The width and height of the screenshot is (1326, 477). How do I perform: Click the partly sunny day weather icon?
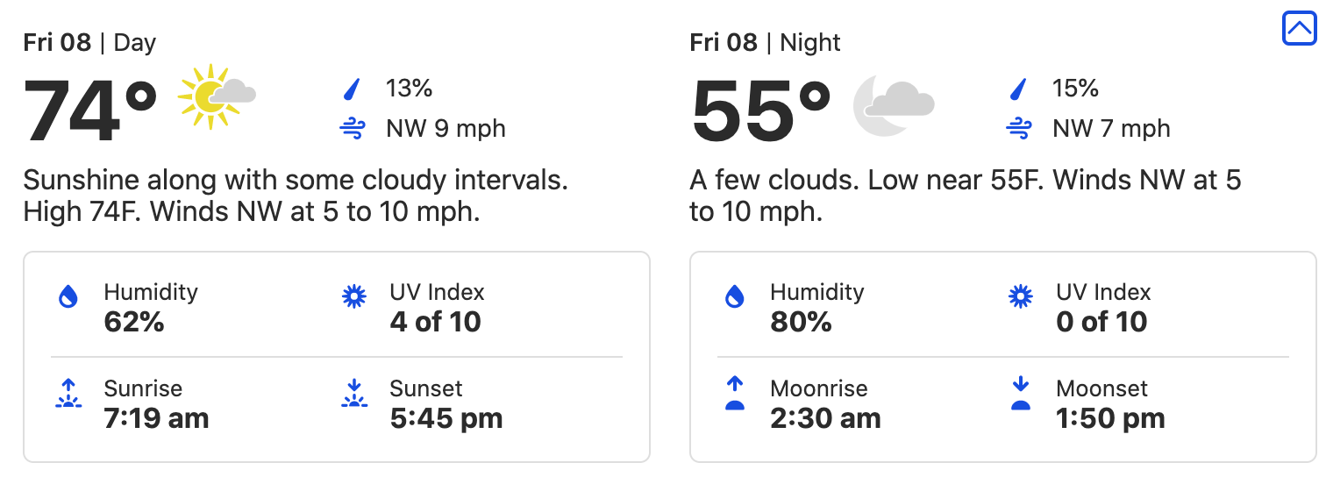point(216,96)
